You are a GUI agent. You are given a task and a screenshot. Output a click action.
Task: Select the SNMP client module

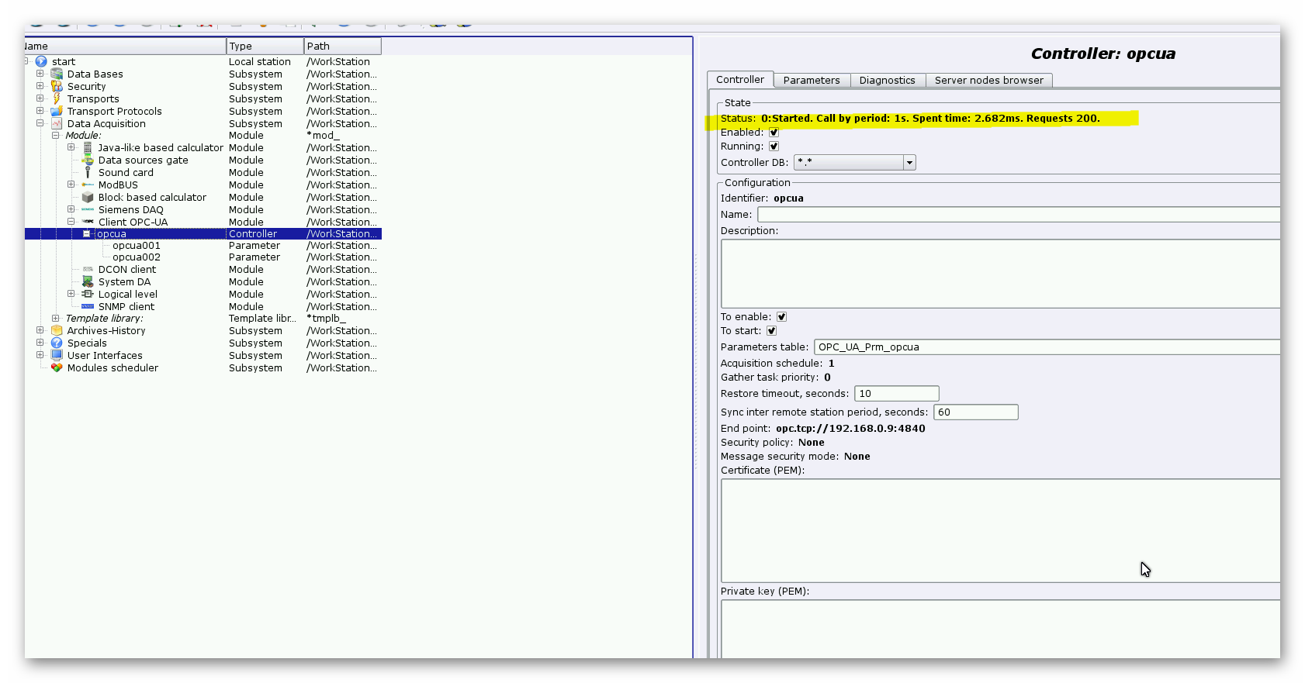[126, 307]
